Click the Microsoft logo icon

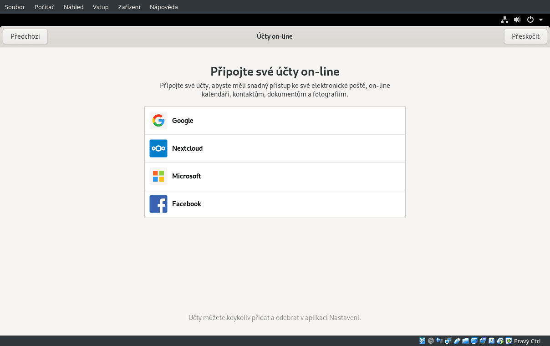tap(158, 176)
